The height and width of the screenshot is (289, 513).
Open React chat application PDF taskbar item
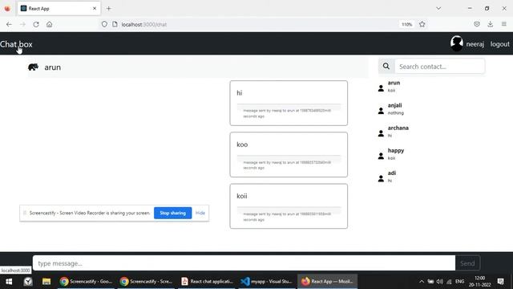point(207,282)
